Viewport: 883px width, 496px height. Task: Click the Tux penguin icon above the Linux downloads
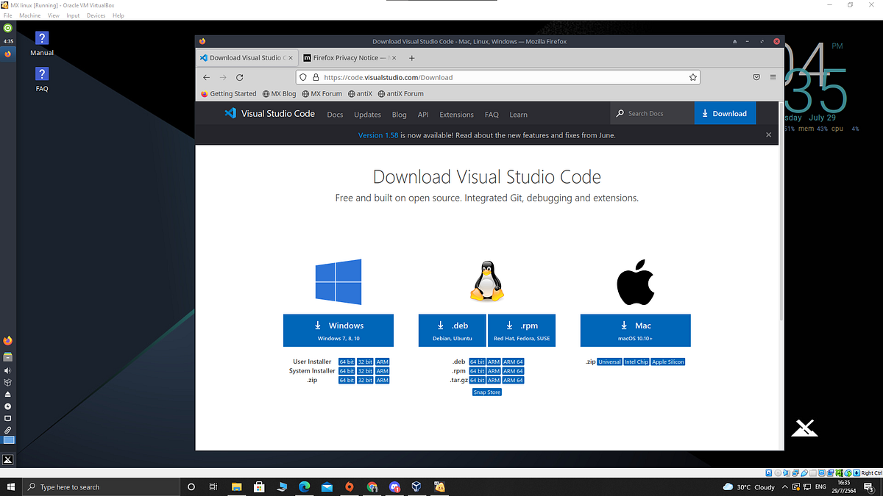click(x=486, y=280)
